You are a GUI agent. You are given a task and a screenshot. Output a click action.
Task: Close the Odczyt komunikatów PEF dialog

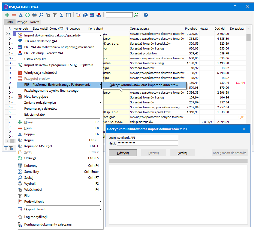(x=244, y=129)
